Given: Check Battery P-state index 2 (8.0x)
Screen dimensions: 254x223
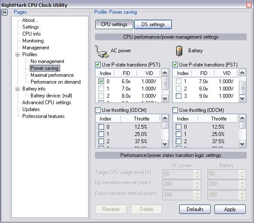Looking at the screenshot, I should pyautogui.click(x=178, y=88).
